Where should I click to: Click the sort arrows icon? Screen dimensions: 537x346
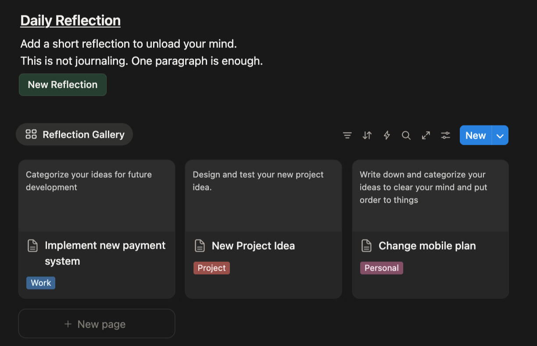(x=367, y=136)
